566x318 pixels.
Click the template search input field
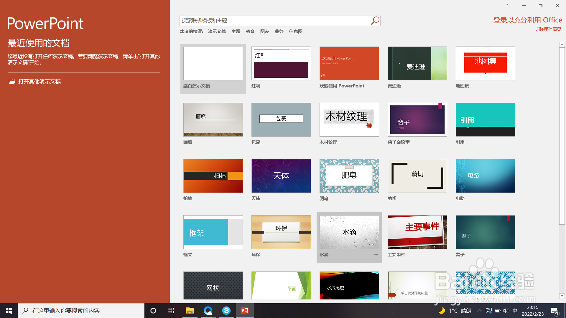[x=275, y=21]
